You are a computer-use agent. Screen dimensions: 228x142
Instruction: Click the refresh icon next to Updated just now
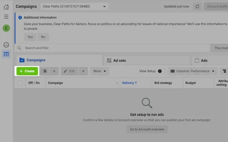(x=197, y=6)
